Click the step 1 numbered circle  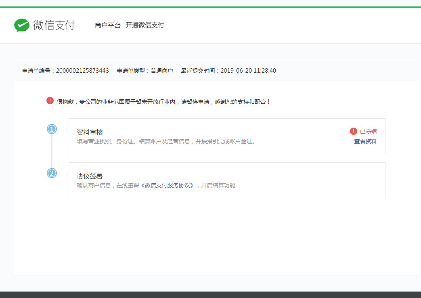pyautogui.click(x=52, y=129)
